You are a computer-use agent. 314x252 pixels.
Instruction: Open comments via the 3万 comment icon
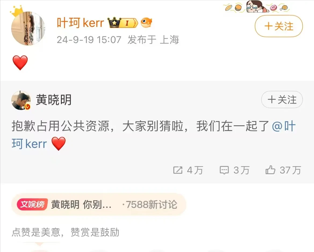[234, 170]
